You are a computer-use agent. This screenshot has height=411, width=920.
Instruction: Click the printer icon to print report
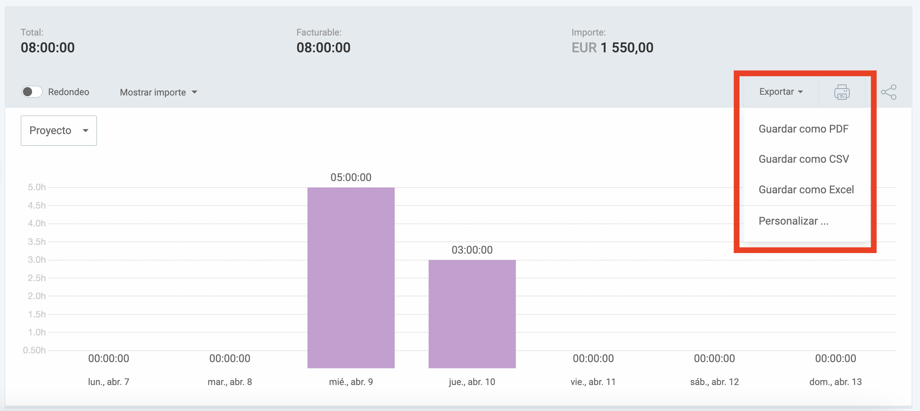pos(842,92)
